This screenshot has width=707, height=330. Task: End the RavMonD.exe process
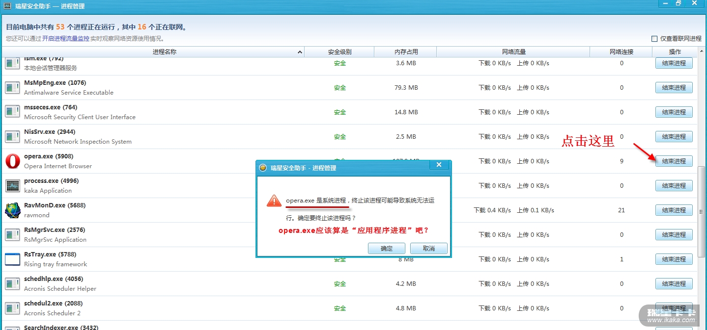(x=674, y=210)
